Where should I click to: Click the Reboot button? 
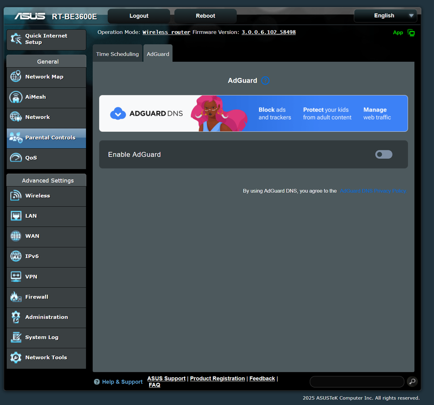click(205, 16)
